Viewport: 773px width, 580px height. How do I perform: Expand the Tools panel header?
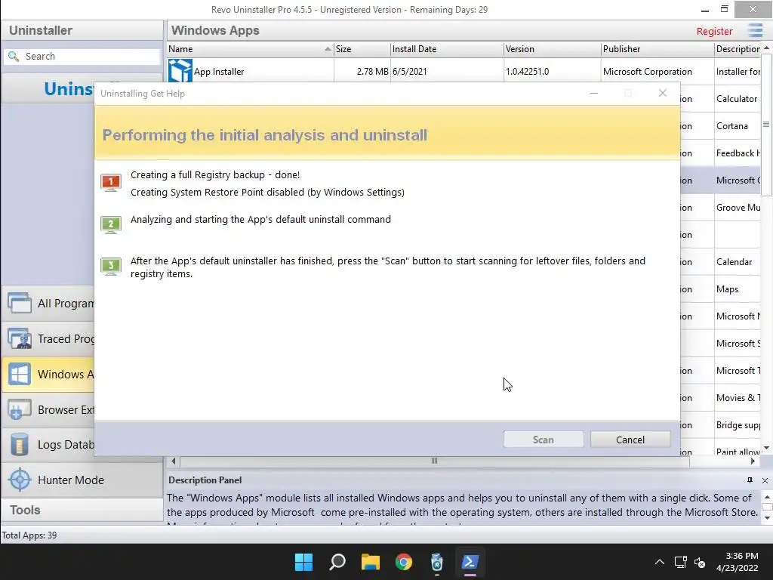click(x=82, y=510)
